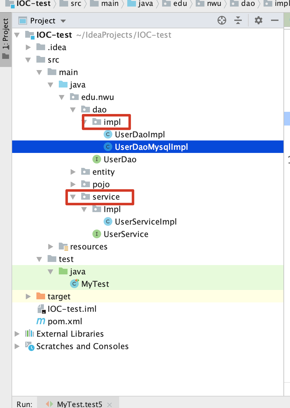Expand External Libraries node
The width and height of the screenshot is (290, 408).
pyautogui.click(x=17, y=334)
